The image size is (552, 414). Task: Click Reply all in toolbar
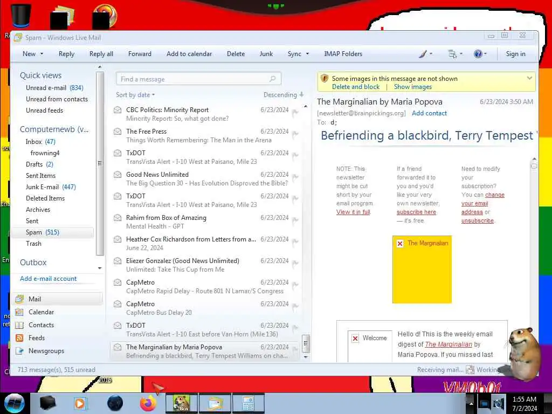click(x=101, y=54)
